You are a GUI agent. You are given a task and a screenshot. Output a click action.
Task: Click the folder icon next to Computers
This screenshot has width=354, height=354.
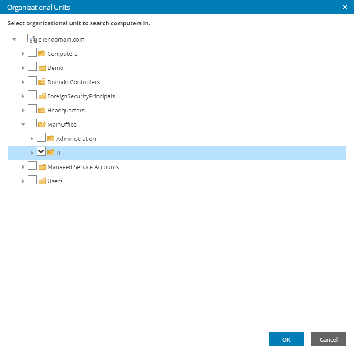42,53
